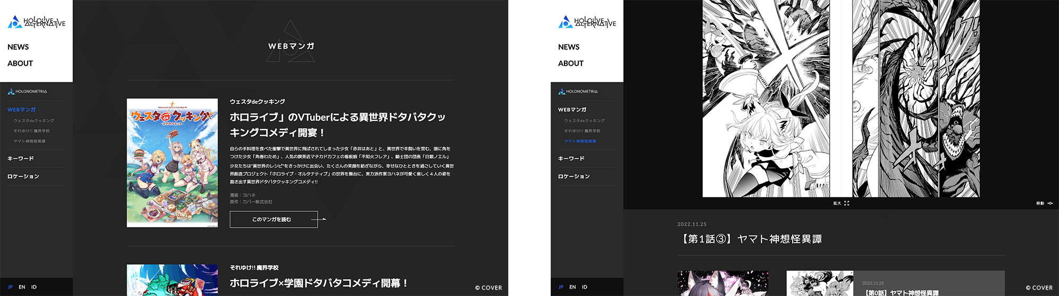Select WEBマンガ item in right page sidebar
Image resolution: width=1059 pixels, height=296 pixels.
572,110
